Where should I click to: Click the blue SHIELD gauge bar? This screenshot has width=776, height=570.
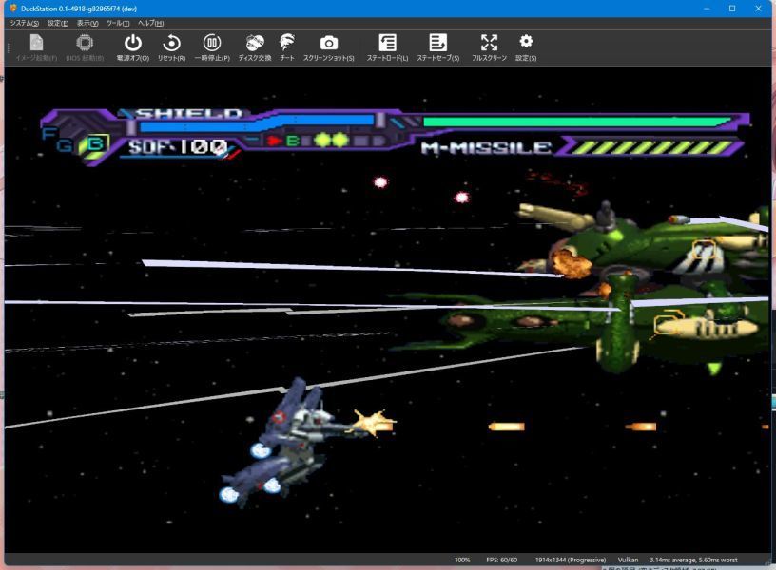click(257, 123)
